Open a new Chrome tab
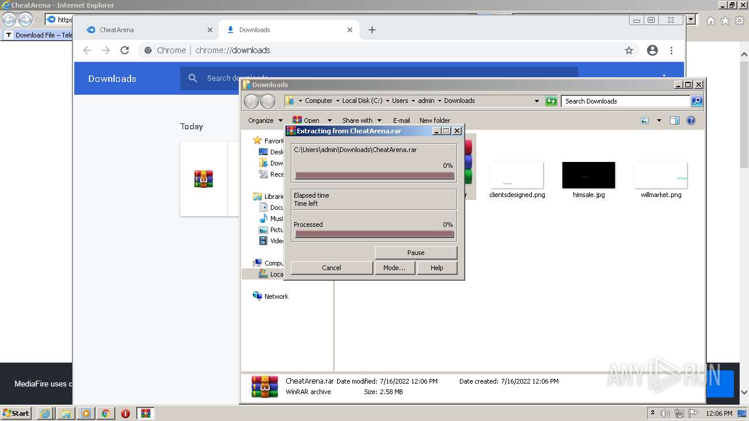The width and height of the screenshot is (749, 421). click(x=372, y=30)
